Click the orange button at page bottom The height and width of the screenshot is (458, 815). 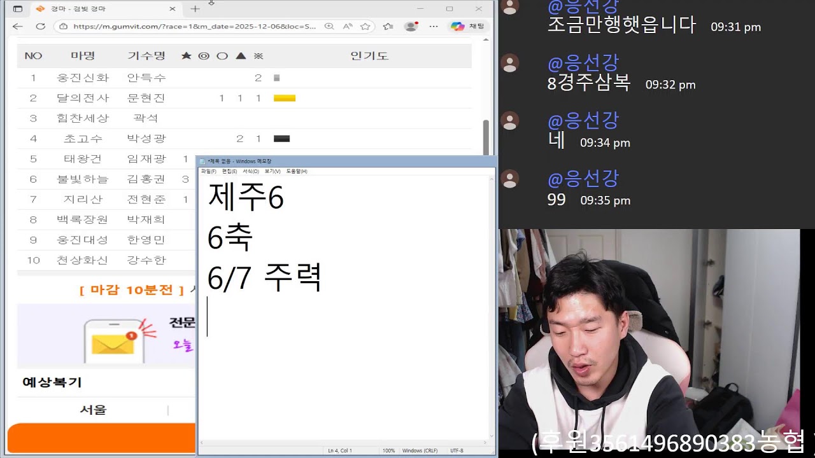point(102,438)
